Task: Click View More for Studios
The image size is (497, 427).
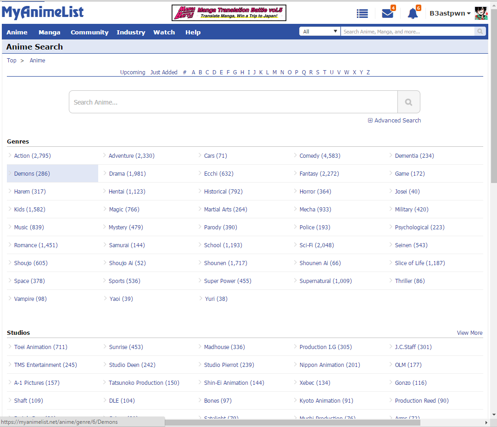Action: 469,333
